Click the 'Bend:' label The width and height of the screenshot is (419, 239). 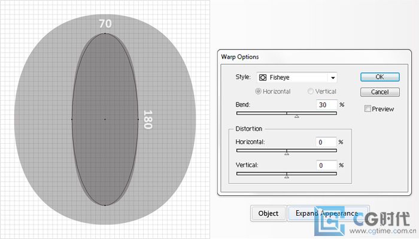point(242,104)
